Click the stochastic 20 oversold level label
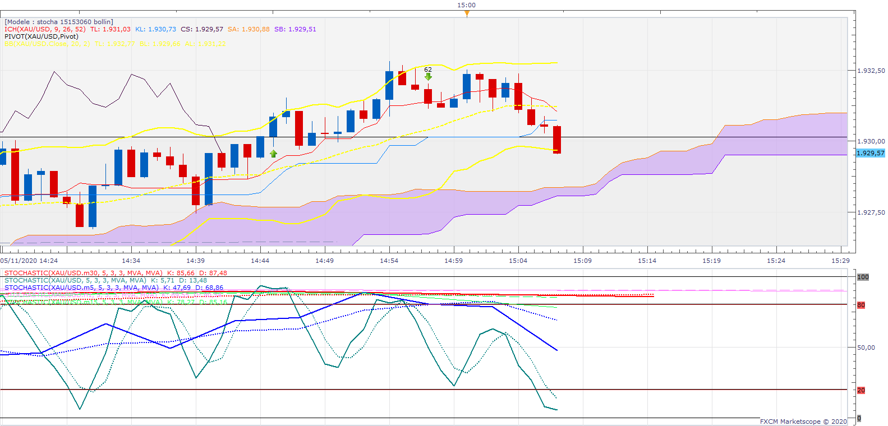Screen dimensions: 888x426 (861, 390)
